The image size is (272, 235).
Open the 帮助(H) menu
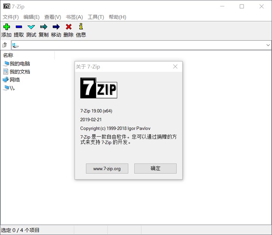(117, 17)
